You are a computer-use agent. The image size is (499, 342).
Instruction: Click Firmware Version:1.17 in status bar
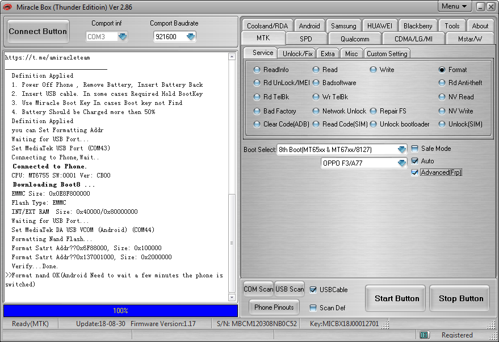[163, 323]
